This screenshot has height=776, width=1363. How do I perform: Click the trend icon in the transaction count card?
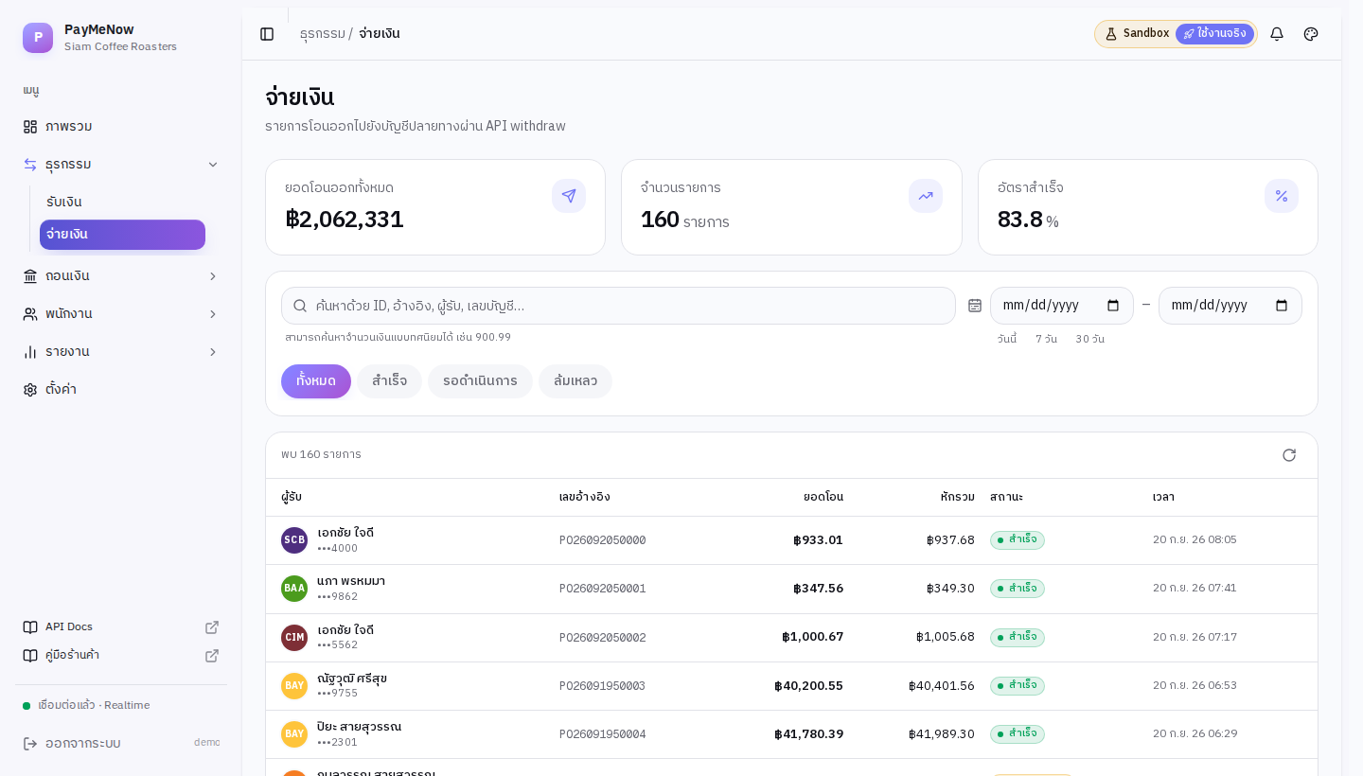(926, 196)
